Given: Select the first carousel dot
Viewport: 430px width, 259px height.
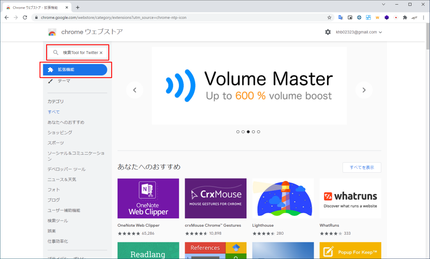Looking at the screenshot, I should [238, 132].
